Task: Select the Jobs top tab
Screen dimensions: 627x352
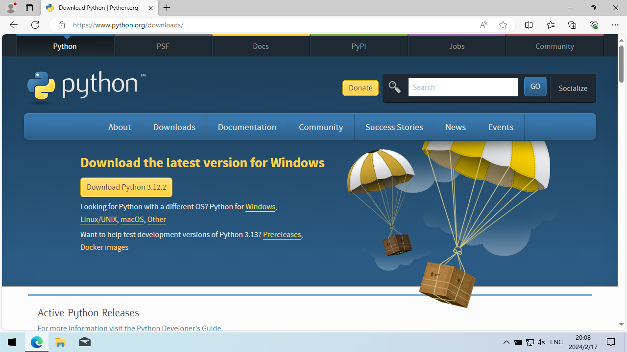Action: [457, 46]
